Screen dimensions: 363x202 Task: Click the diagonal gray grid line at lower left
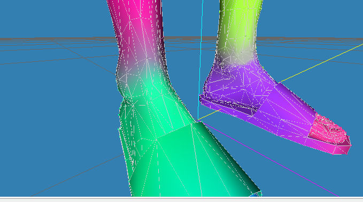tap(76, 176)
